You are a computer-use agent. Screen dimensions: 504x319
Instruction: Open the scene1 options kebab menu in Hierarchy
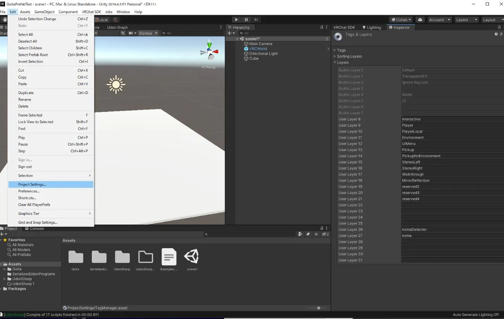click(327, 39)
